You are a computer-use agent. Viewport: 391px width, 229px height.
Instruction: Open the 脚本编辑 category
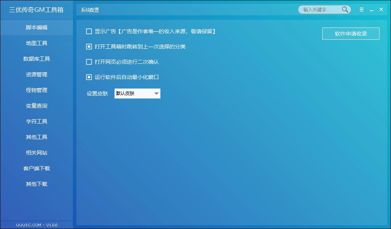point(37,27)
